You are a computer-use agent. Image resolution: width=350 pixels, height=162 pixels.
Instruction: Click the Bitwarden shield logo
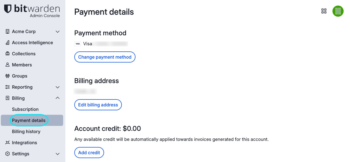pos(8,9)
